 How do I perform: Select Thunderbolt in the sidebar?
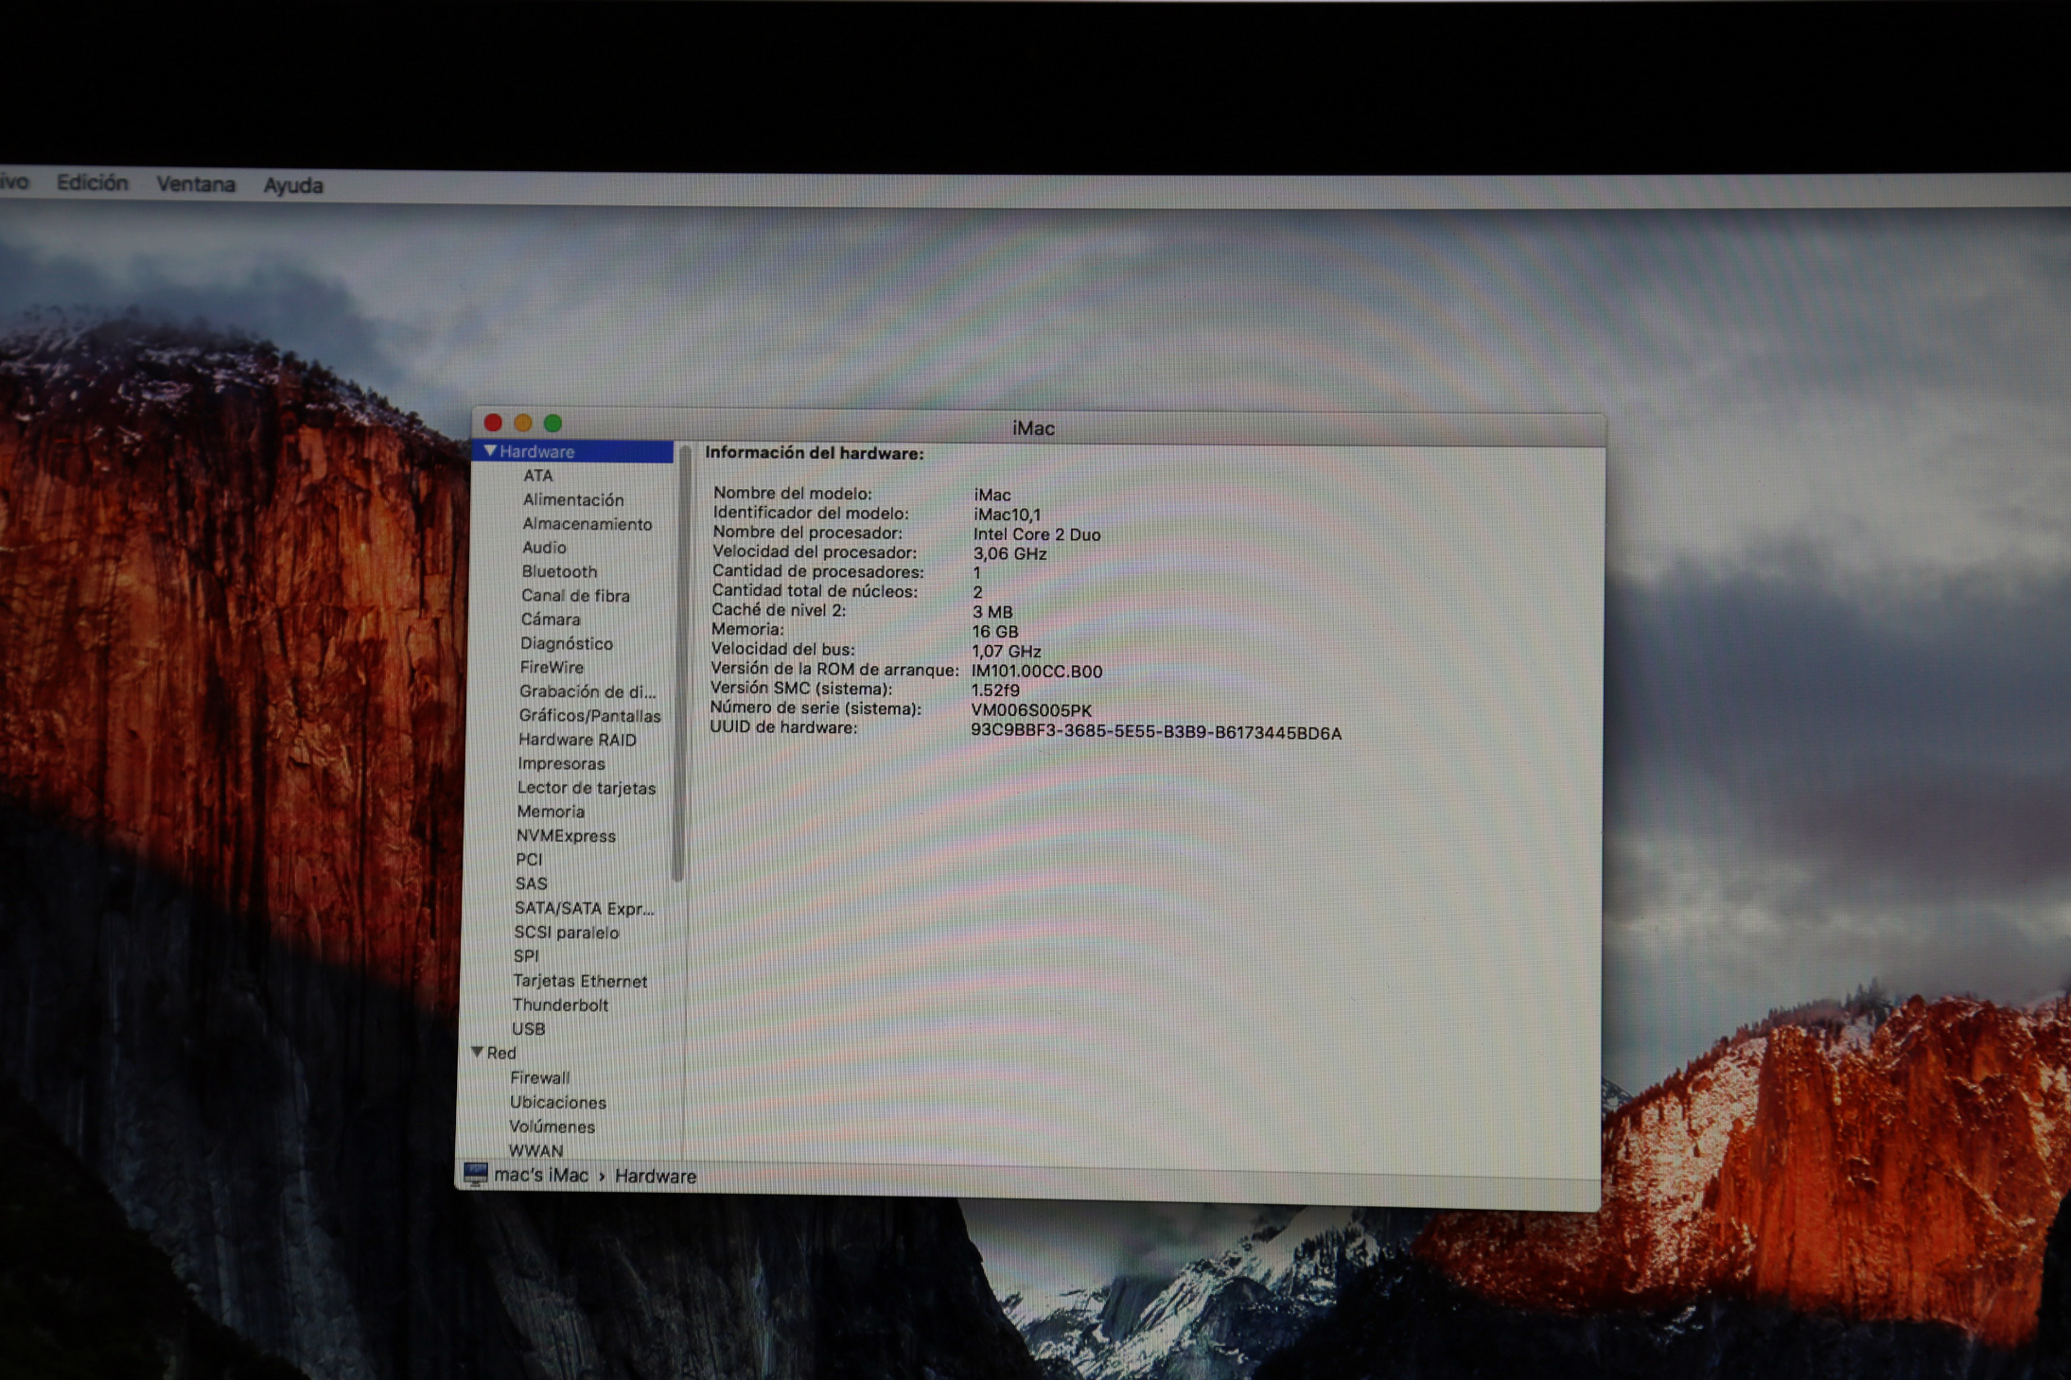560,1004
